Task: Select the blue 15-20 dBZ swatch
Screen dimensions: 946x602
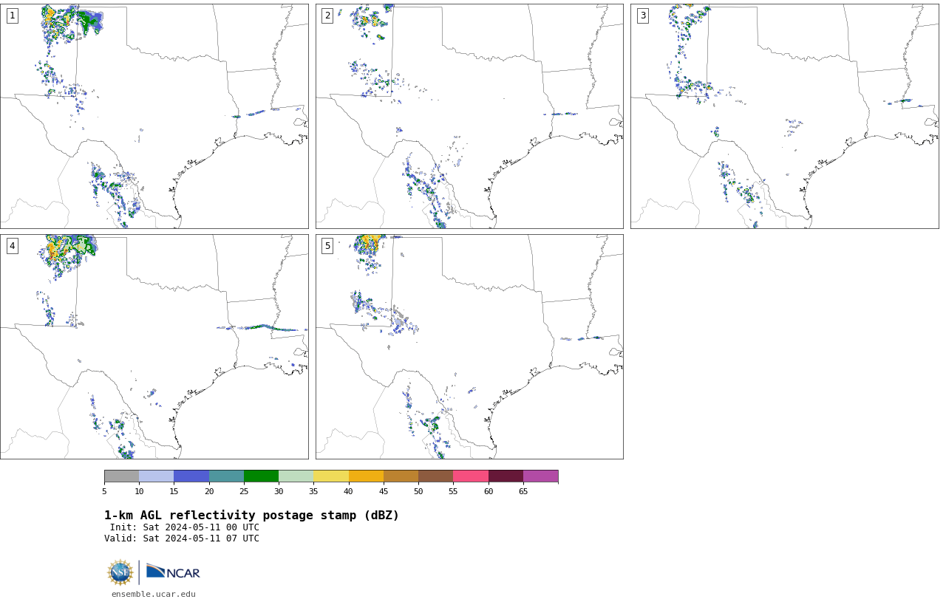Action: [x=191, y=476]
